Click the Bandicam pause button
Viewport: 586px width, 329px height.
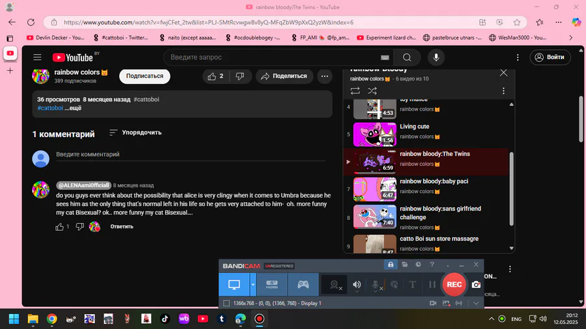click(x=432, y=285)
